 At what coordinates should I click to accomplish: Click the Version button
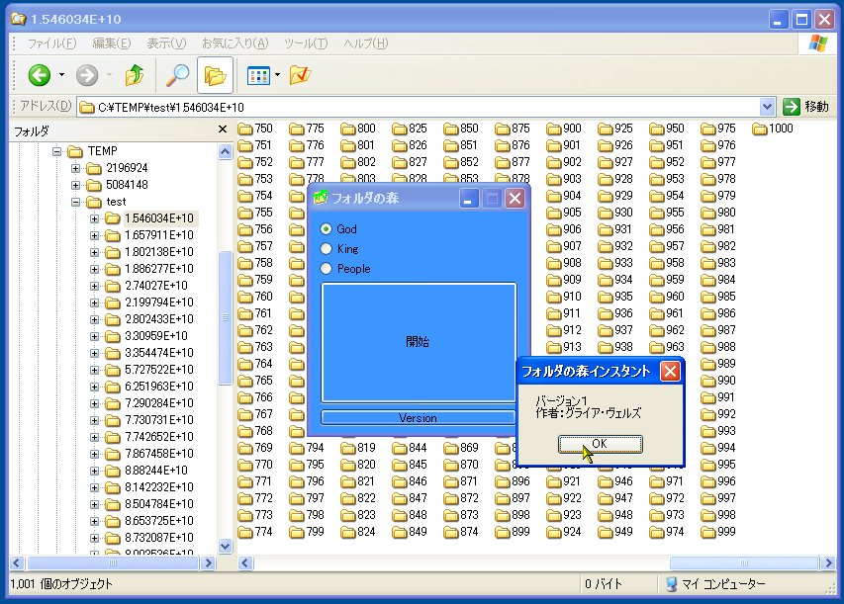click(418, 418)
